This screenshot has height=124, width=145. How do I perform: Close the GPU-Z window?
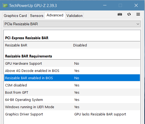[136, 5]
